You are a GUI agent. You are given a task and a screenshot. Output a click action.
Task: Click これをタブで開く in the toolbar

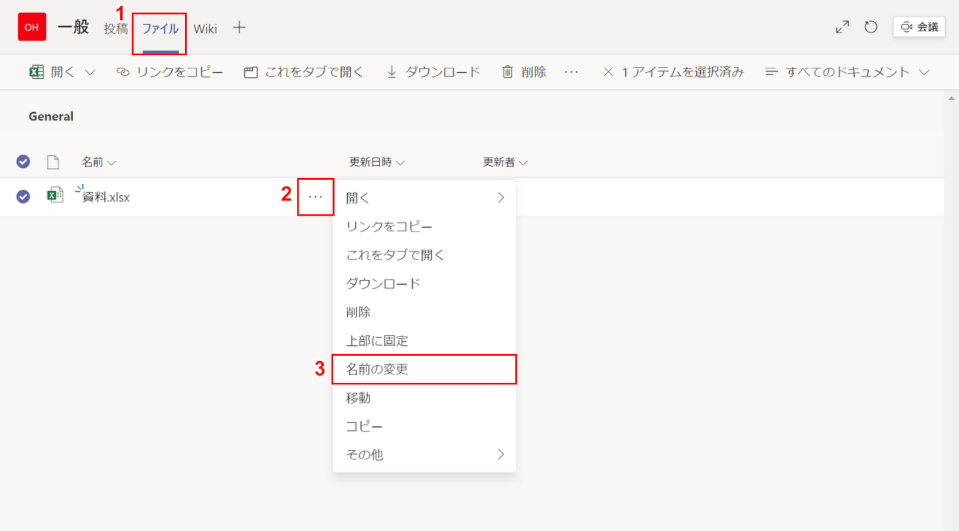[x=304, y=72]
